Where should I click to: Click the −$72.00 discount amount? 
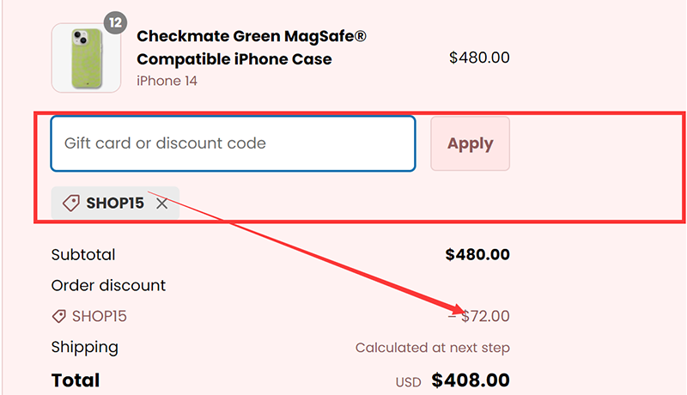(479, 316)
